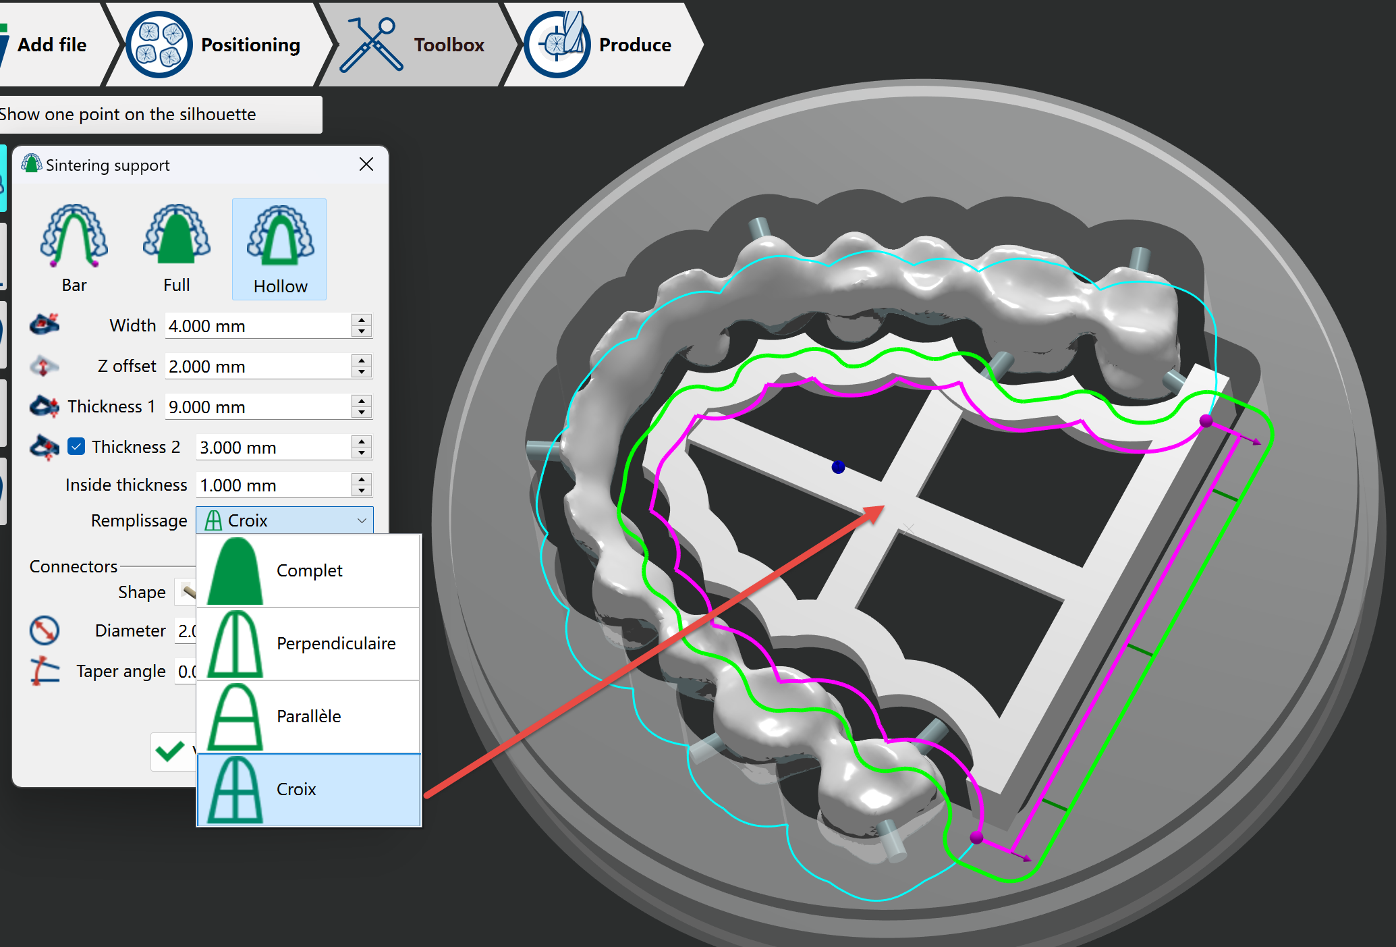Select the Bar support type icon
This screenshot has height=947, width=1396.
pos(74,236)
